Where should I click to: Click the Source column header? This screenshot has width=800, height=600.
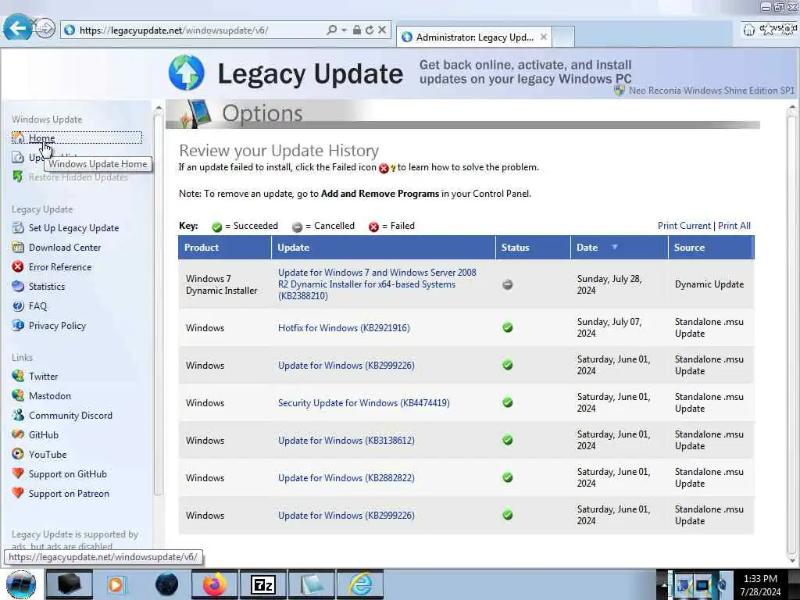click(711, 248)
